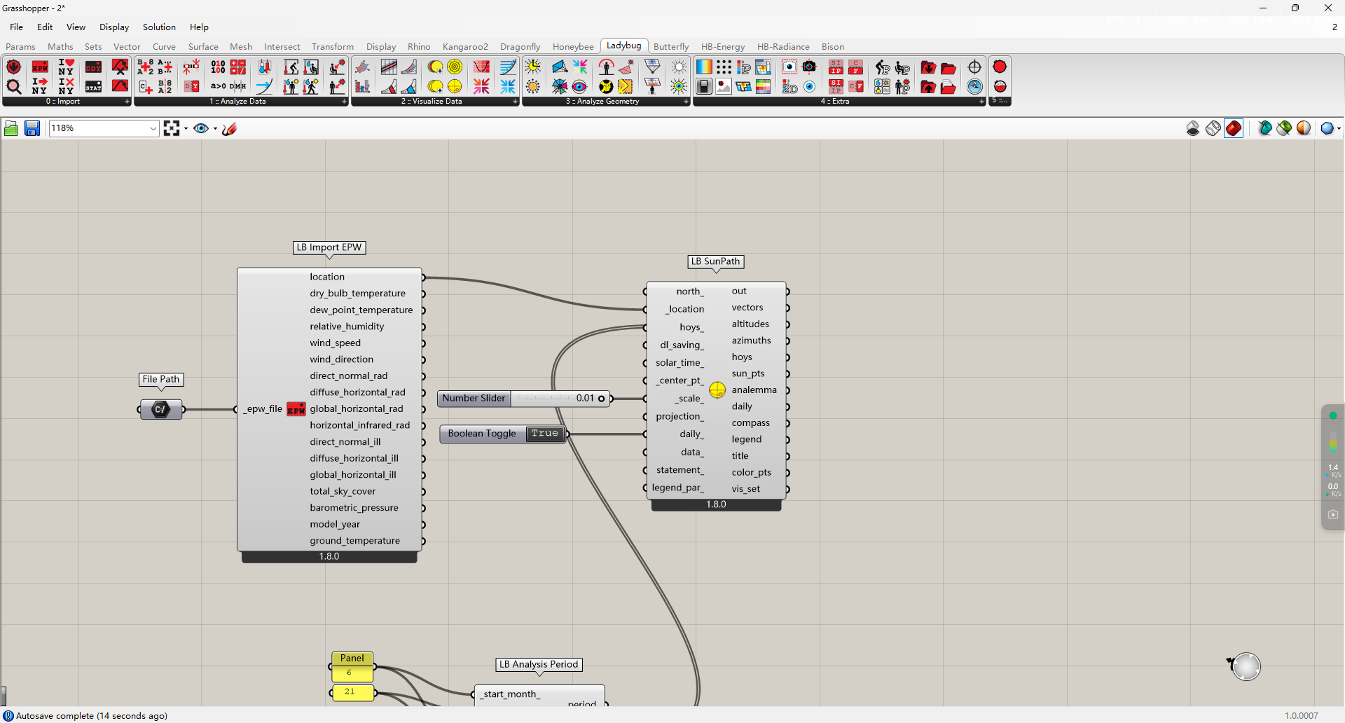Click the C to F temperature conversion icon
This screenshot has width=1345, height=723.
click(x=855, y=67)
